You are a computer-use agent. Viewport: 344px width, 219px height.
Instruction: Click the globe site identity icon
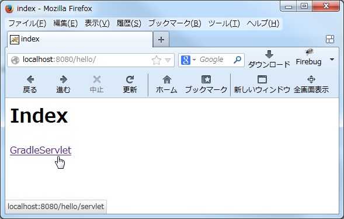click(15, 60)
